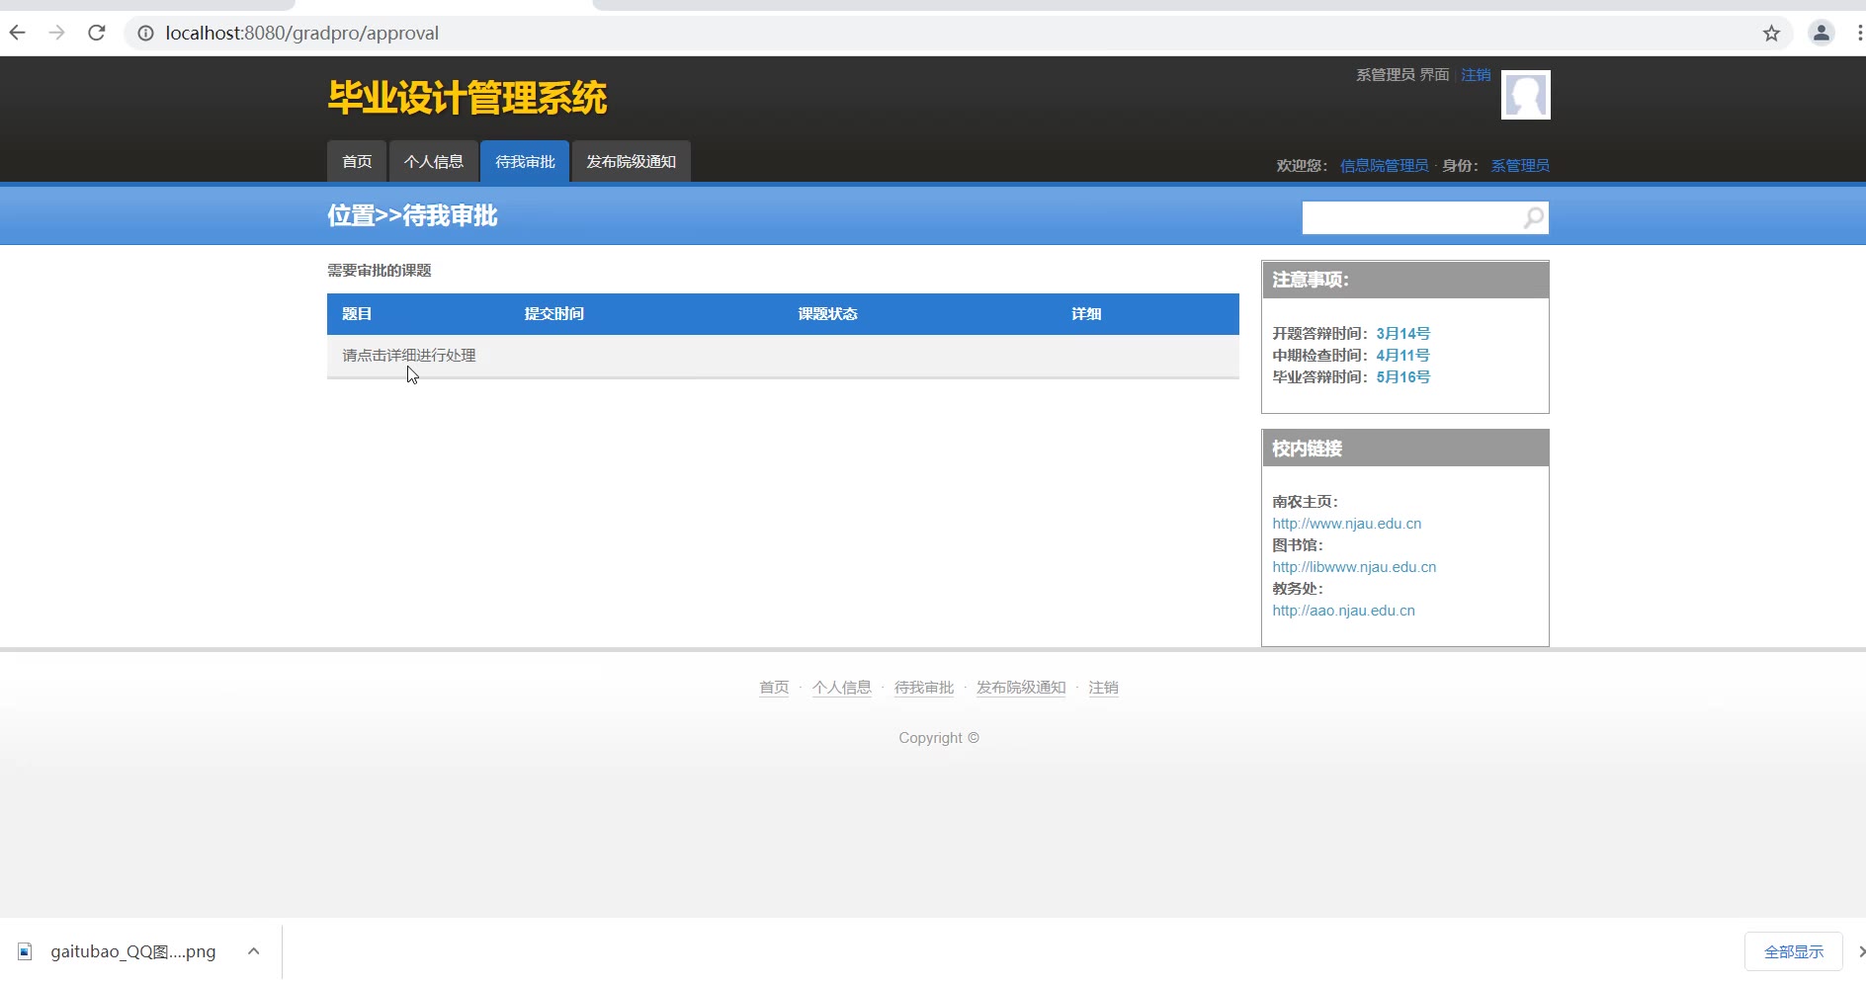The image size is (1866, 984).
Task: Bookmark this page with star icon
Action: [x=1771, y=34]
